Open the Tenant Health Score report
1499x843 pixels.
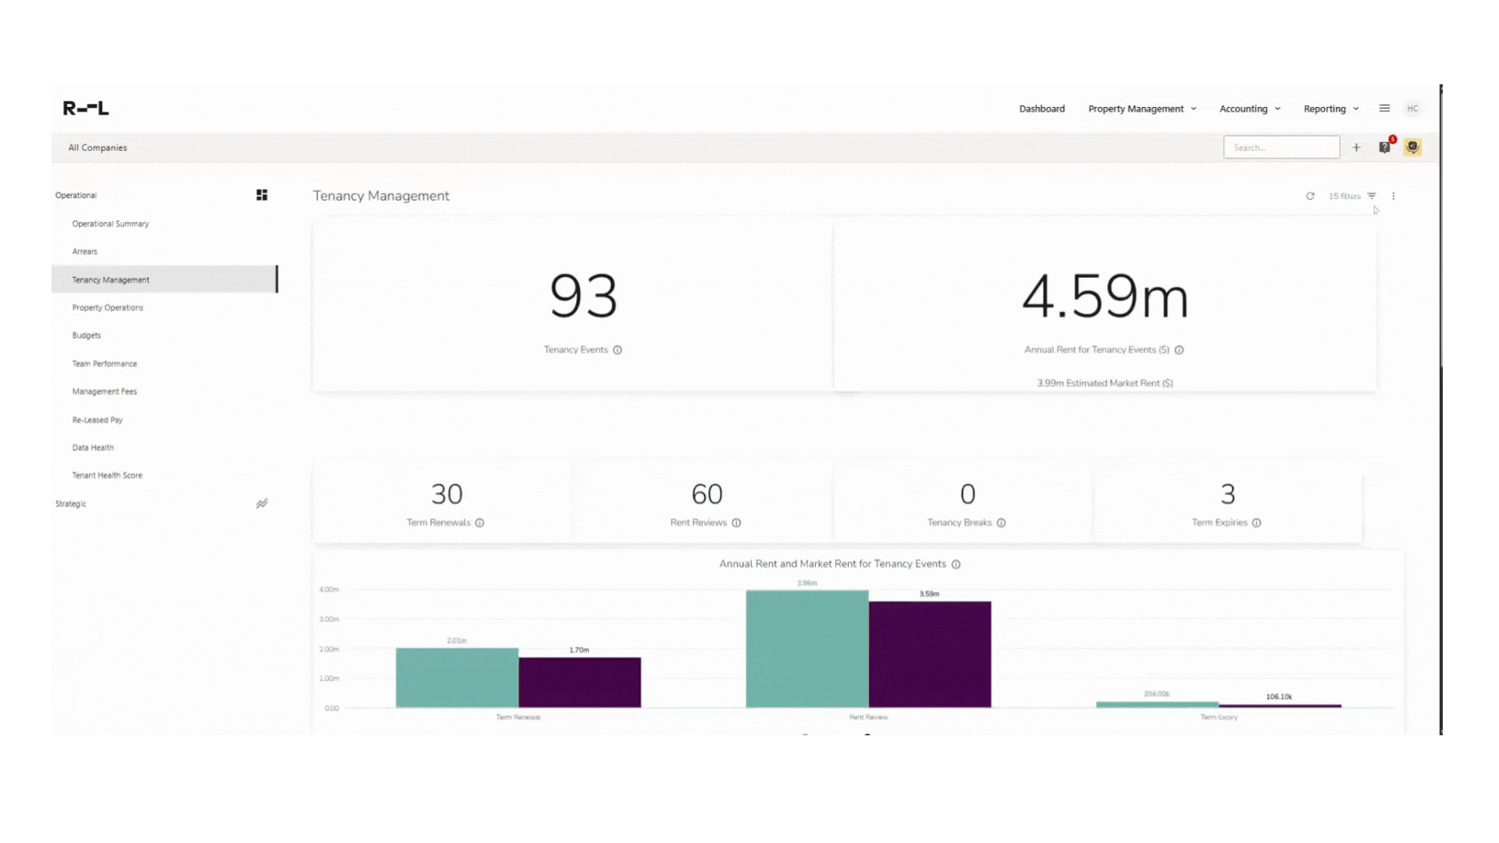click(x=107, y=475)
